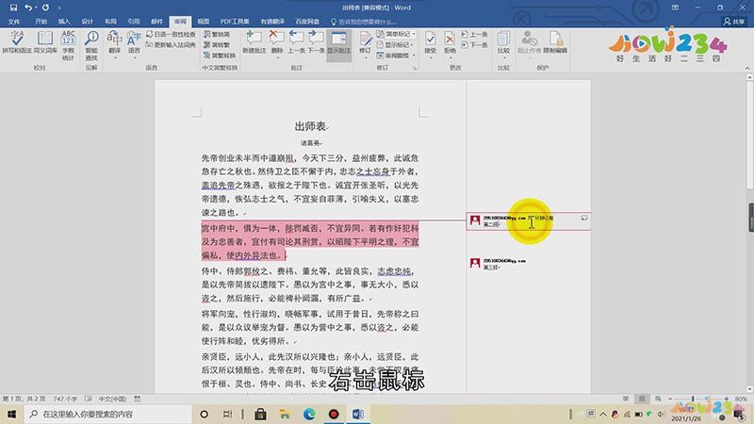
Task: Open Smart Lookup (智能查找)
Action: (x=91, y=45)
